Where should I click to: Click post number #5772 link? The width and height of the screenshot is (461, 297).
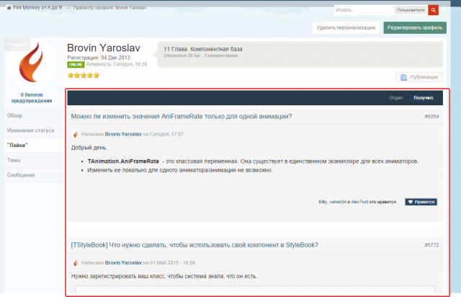(x=431, y=245)
